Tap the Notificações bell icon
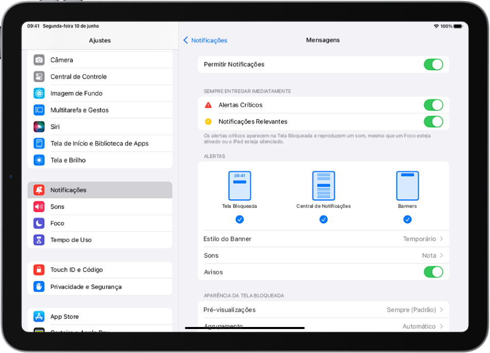 (39, 190)
